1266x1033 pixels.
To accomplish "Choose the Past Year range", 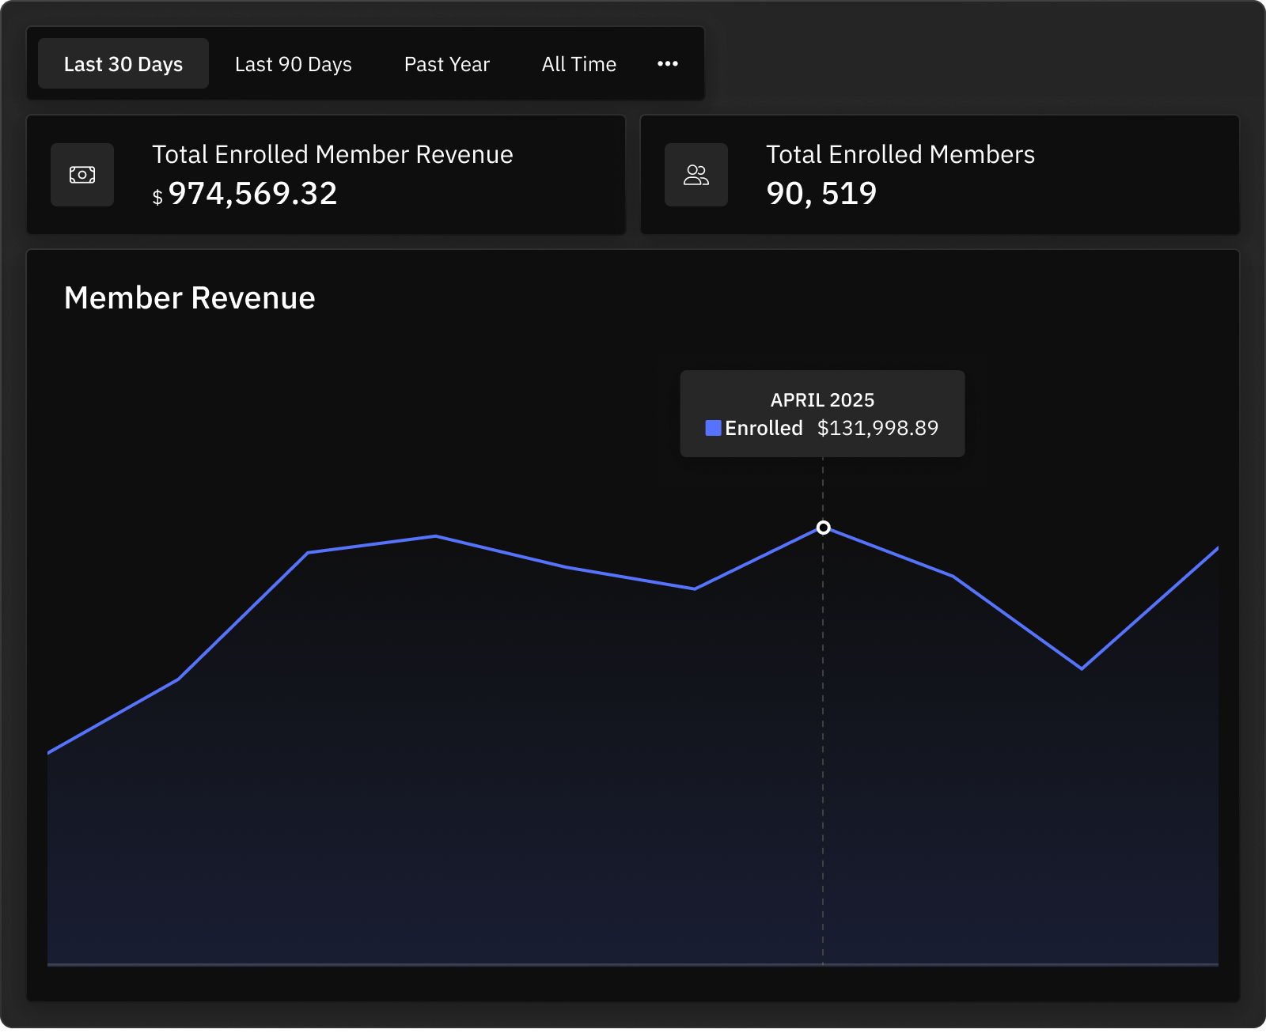I will tap(447, 64).
